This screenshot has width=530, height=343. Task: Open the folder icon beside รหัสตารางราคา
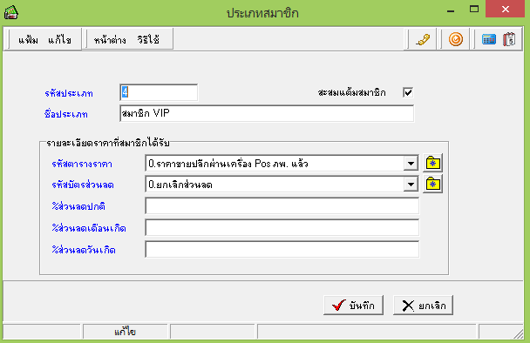click(x=432, y=164)
